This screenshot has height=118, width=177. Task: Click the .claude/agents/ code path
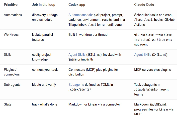pos(147,89)
